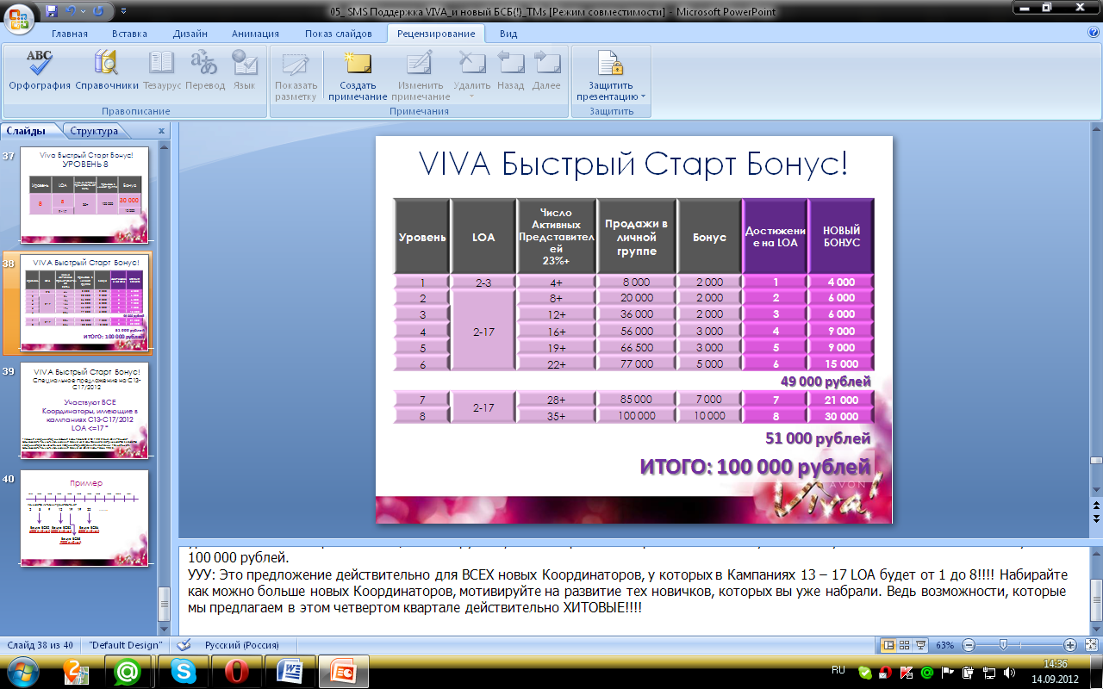Screen dimensions: 1103x689
Task: Open the Тезаурус thesaurus tool
Action: click(x=163, y=70)
